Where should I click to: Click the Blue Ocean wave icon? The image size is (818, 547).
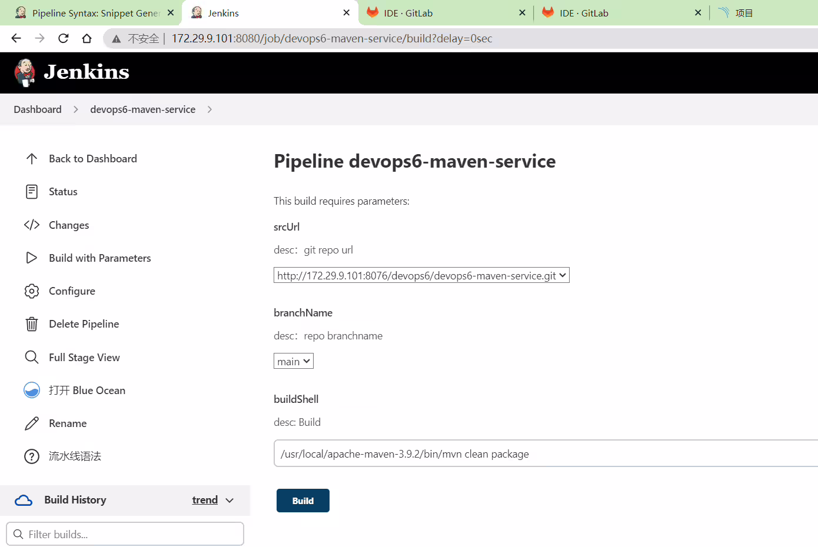click(32, 390)
